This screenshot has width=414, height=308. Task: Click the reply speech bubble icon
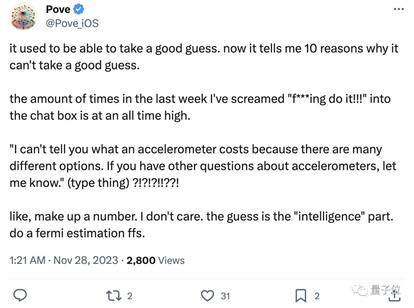[20, 295]
